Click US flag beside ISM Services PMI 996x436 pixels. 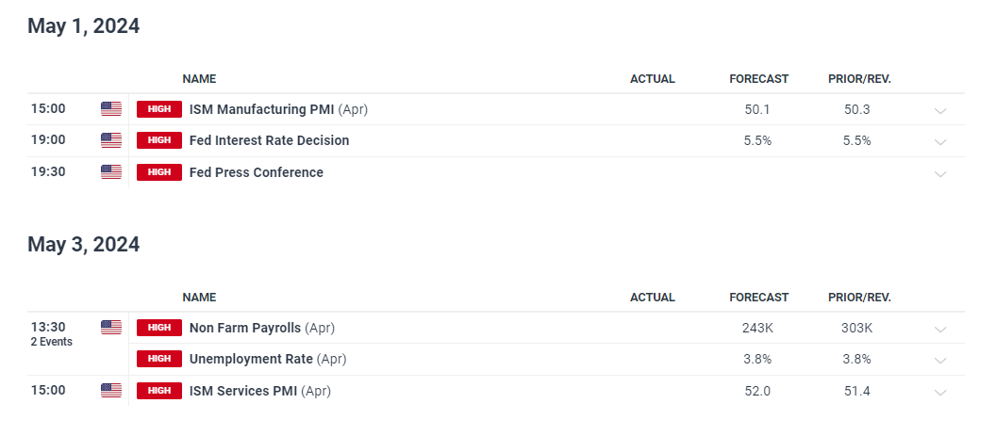(x=110, y=390)
